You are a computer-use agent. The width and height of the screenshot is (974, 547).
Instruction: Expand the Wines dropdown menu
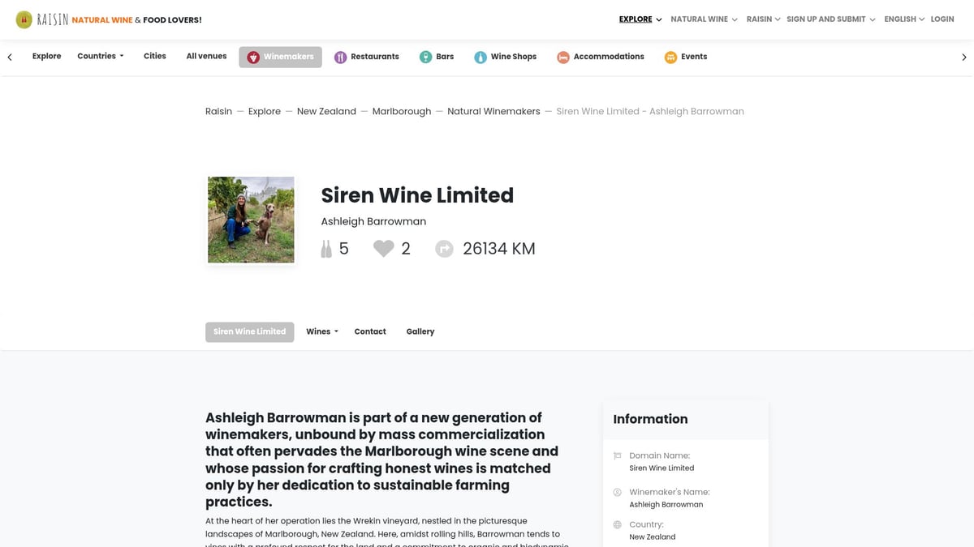click(x=321, y=331)
